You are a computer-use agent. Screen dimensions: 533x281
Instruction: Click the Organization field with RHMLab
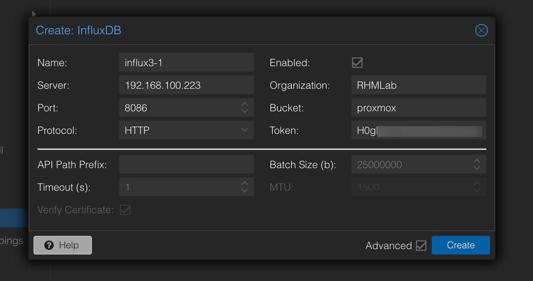(x=419, y=85)
